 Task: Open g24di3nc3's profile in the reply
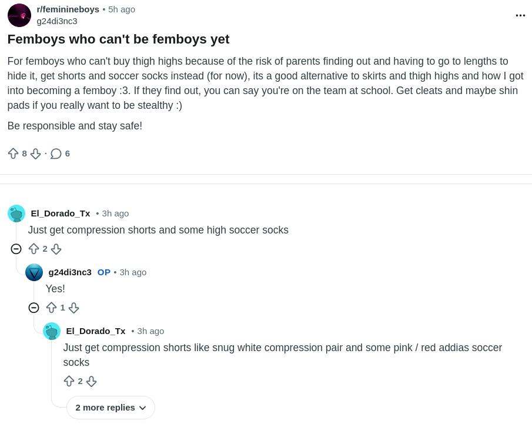pos(70,272)
